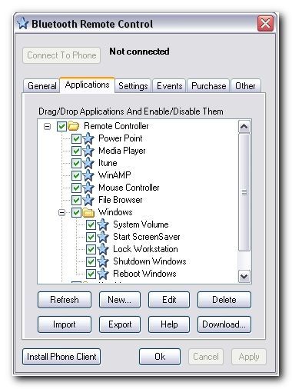Select the Media Player tree item

click(122, 151)
